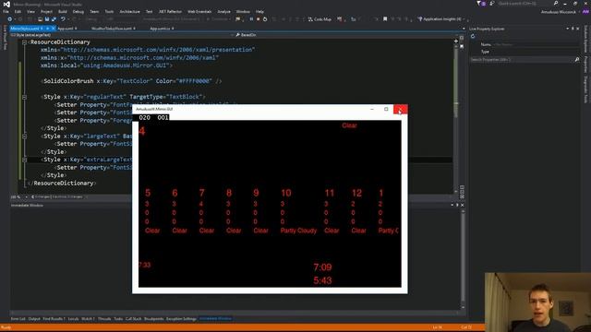Click the Restart debugging icon
This screenshot has height=332, width=591.
pyautogui.click(x=265, y=19)
